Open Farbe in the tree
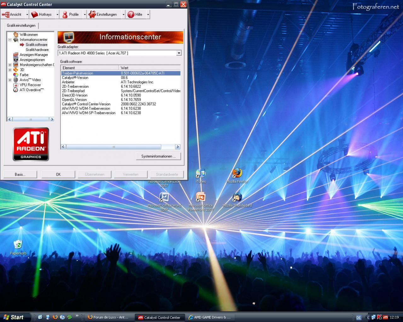This screenshot has width=403, height=322. [x=24, y=75]
